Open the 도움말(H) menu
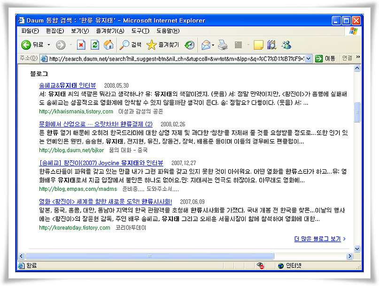Image resolution: width=379 pixels, height=286 pixels. point(168,31)
